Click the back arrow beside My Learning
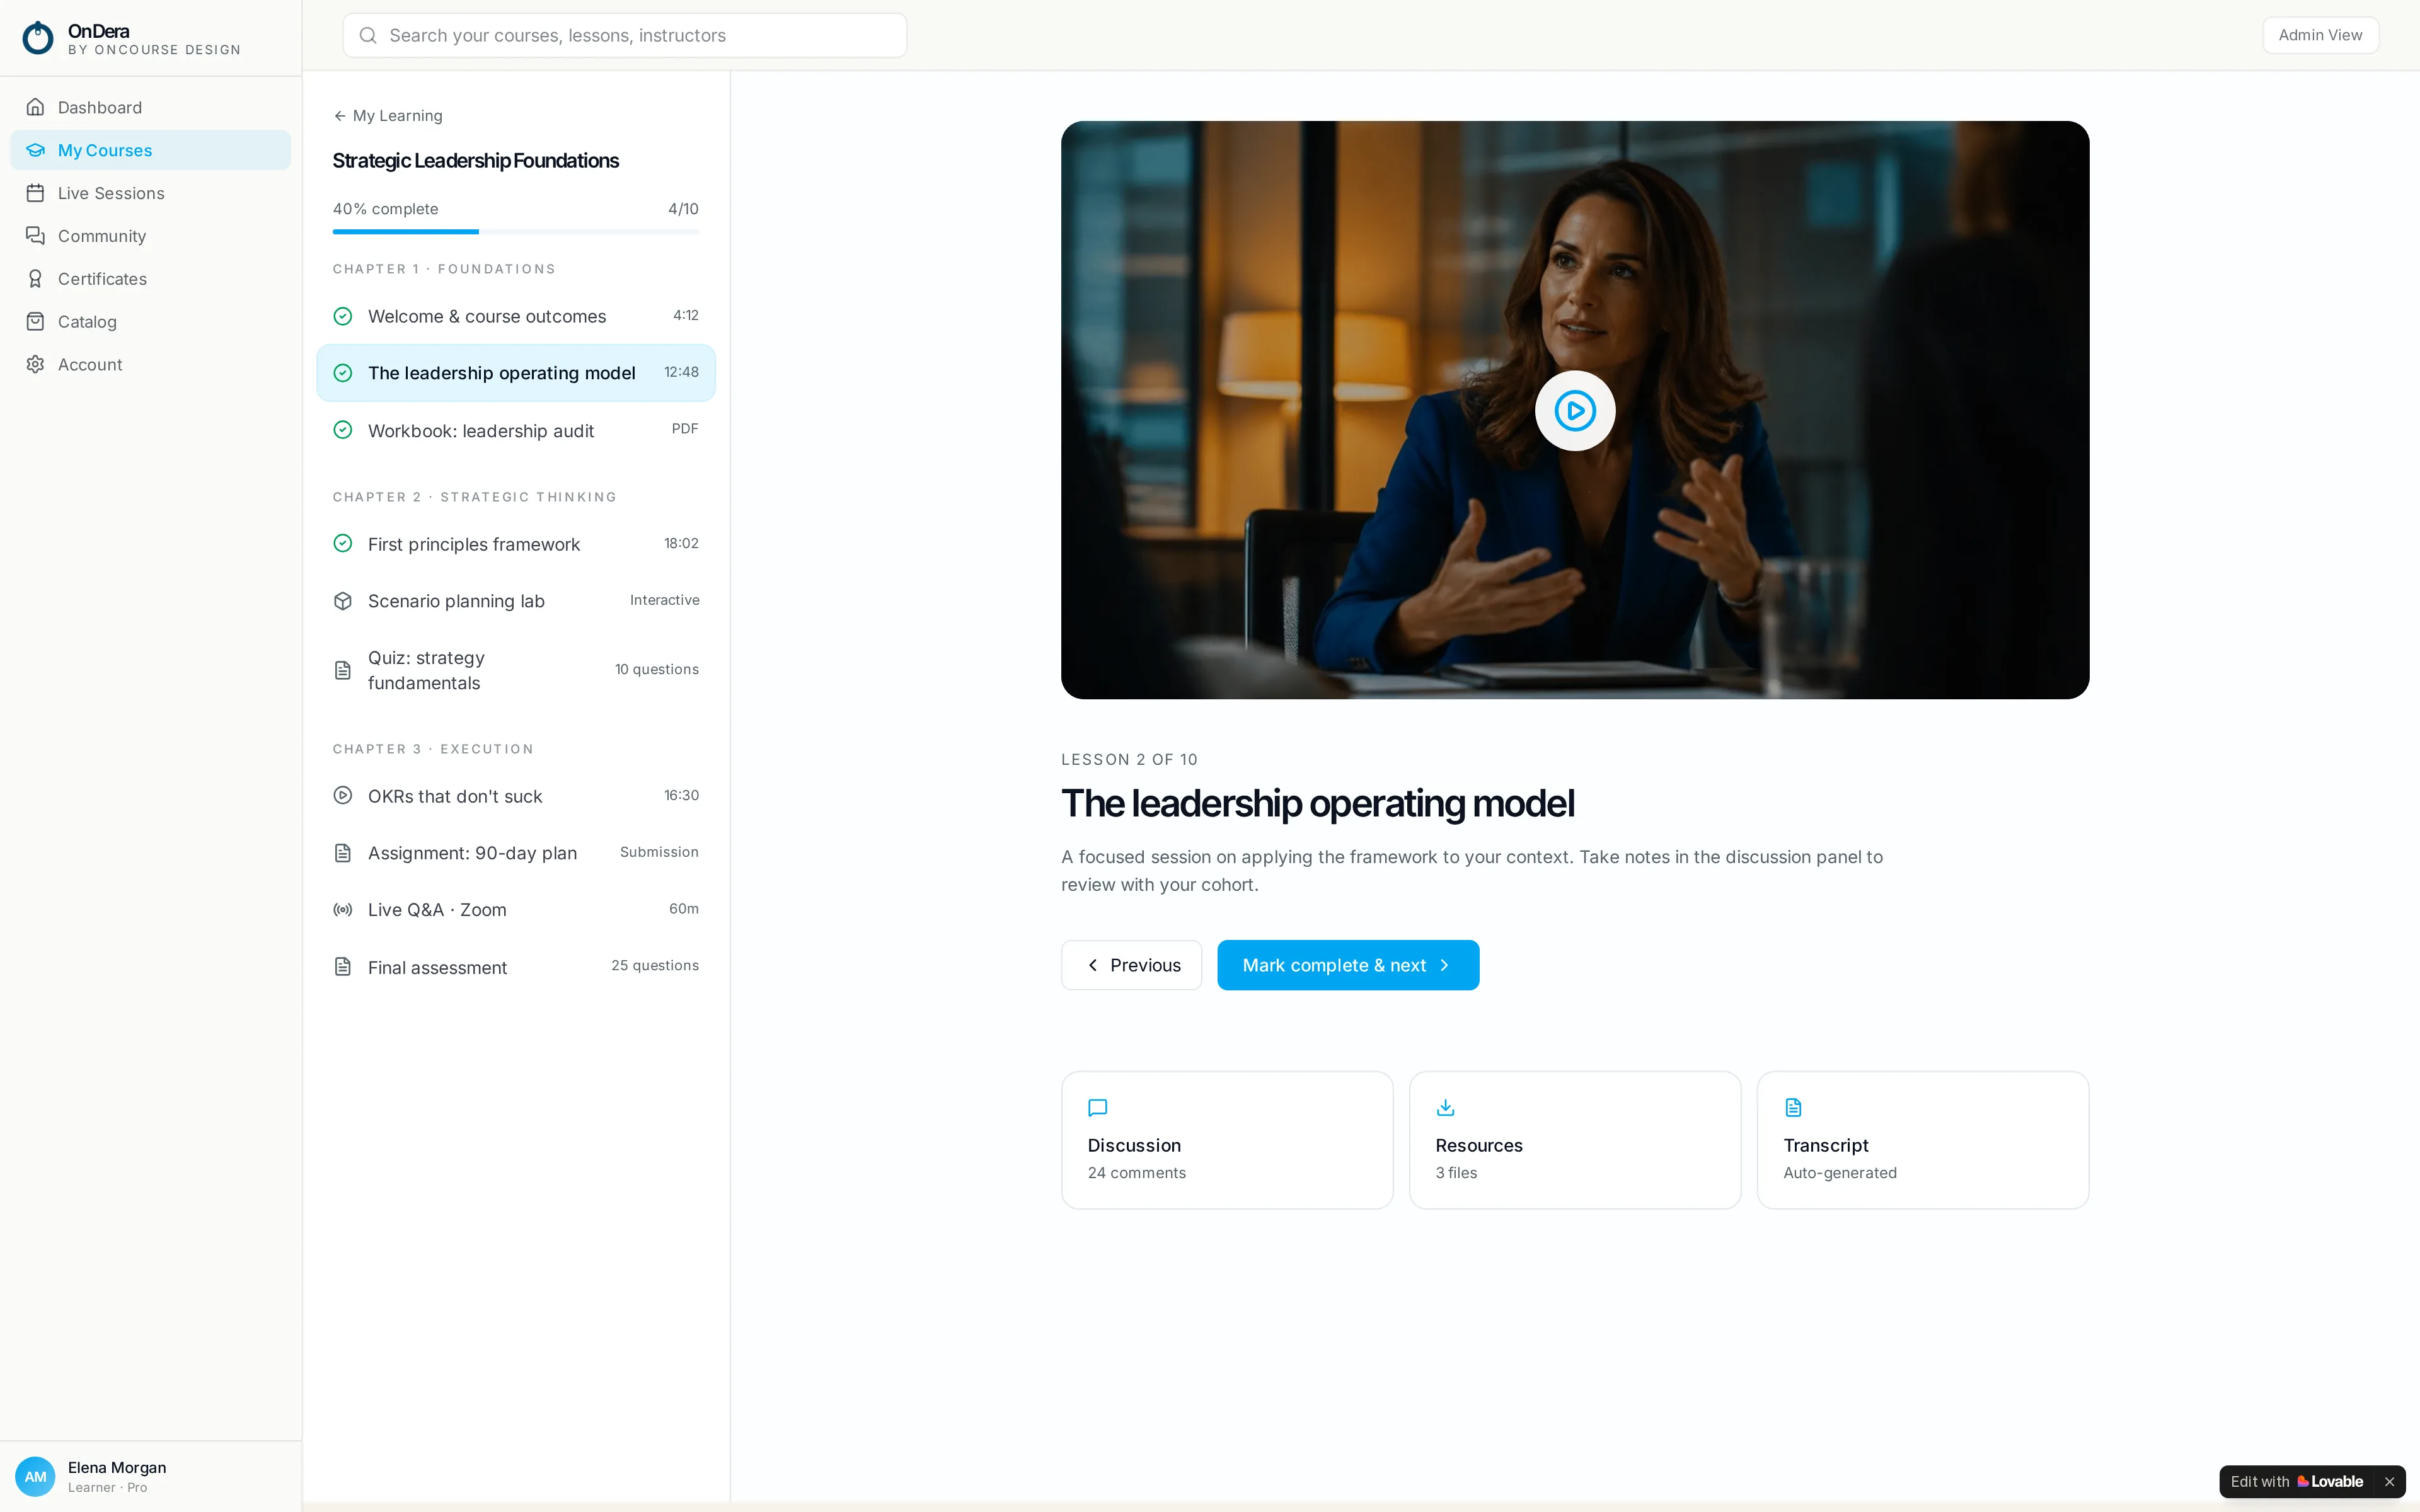Screen dimensions: 2420x1512 (x=340, y=116)
